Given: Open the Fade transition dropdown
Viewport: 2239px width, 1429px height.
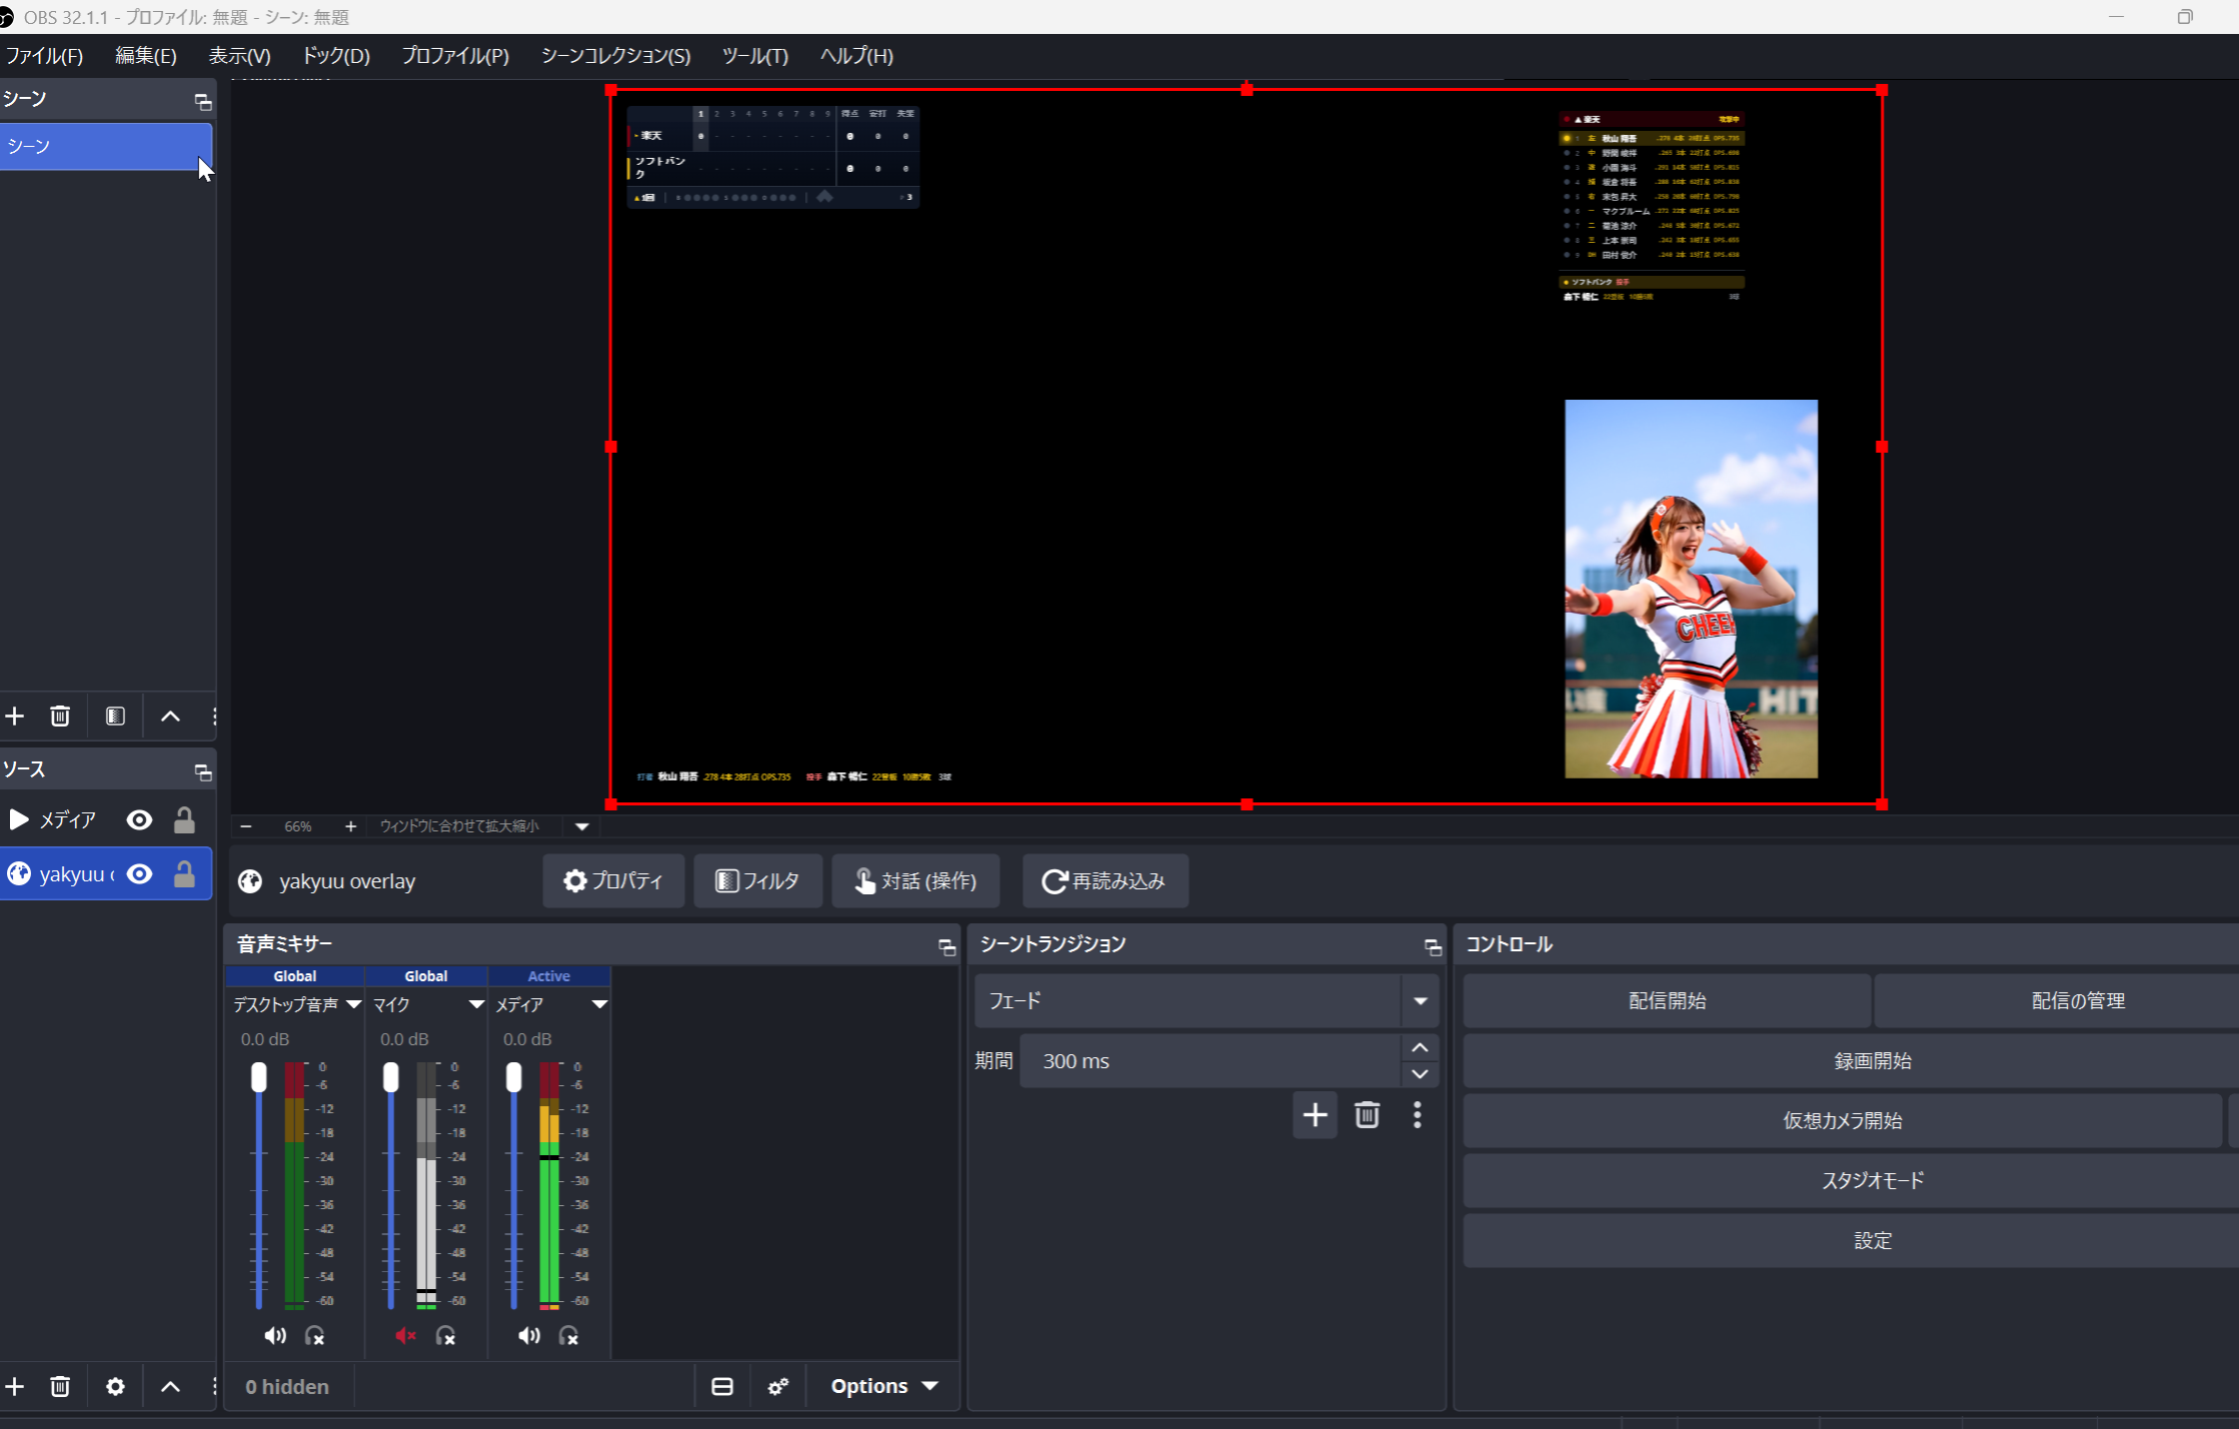Looking at the screenshot, I should pos(1420,1001).
